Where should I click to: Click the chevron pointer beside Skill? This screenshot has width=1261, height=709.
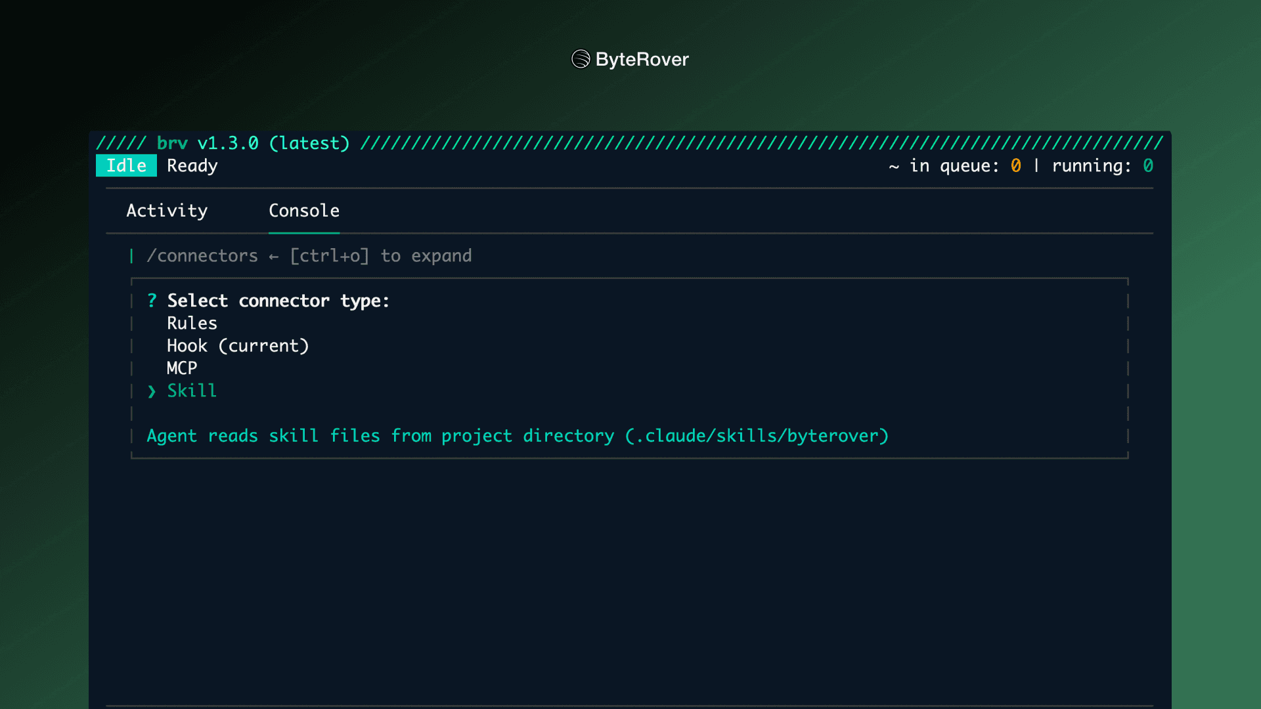152,391
